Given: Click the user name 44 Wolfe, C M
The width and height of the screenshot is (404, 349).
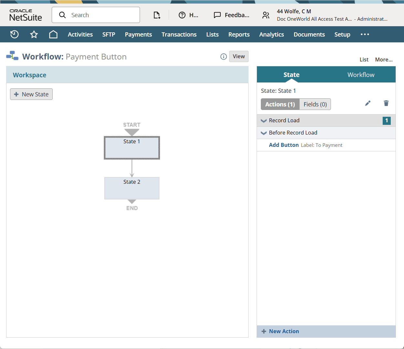Looking at the screenshot, I should click(x=294, y=11).
